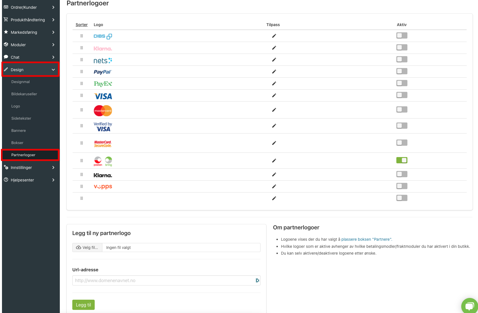Expand the Hjelpesenter chevron

coord(53,180)
